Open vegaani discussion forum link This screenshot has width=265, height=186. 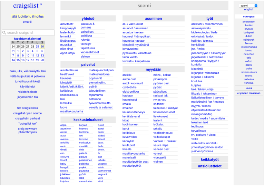(102, 174)
